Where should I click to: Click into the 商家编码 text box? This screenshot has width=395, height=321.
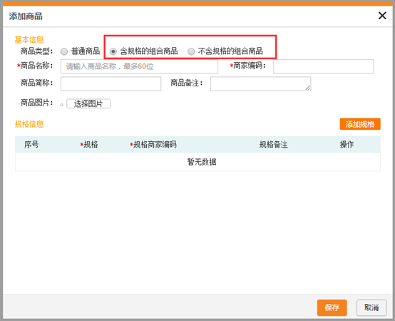(x=324, y=66)
